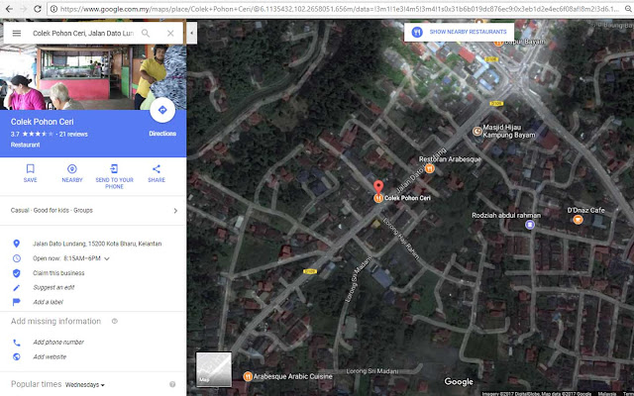Viewport: 634px width, 396px height.
Task: Click Dapur Bayam restaurant marker
Action: (498, 42)
